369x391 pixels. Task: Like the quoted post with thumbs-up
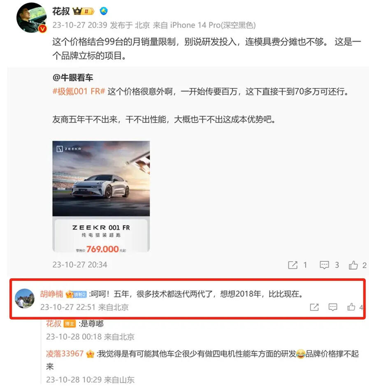tap(353, 265)
